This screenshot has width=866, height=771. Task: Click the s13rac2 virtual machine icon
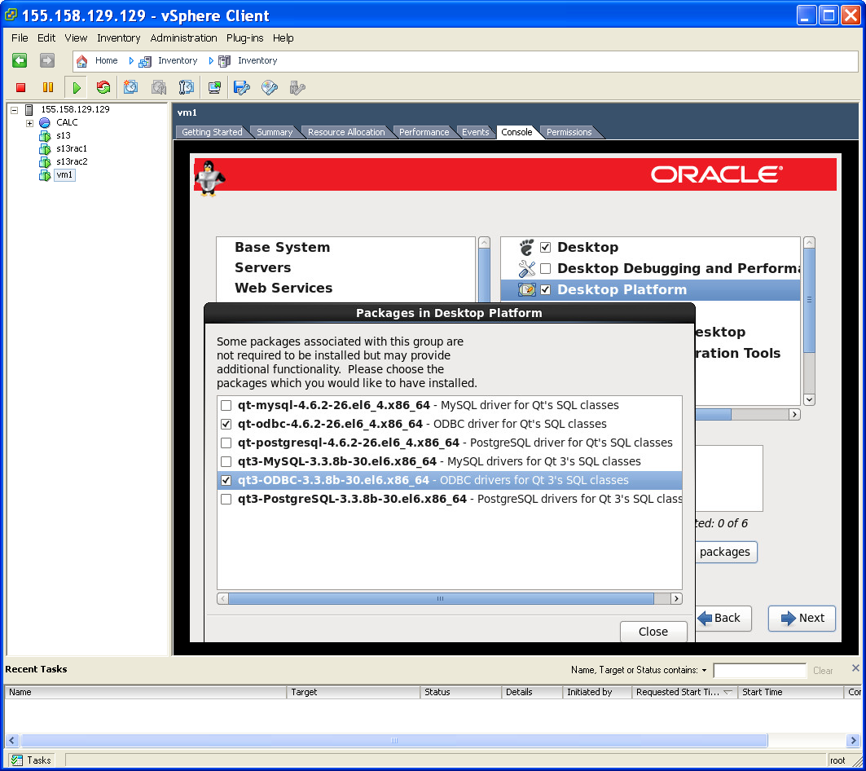tap(45, 162)
